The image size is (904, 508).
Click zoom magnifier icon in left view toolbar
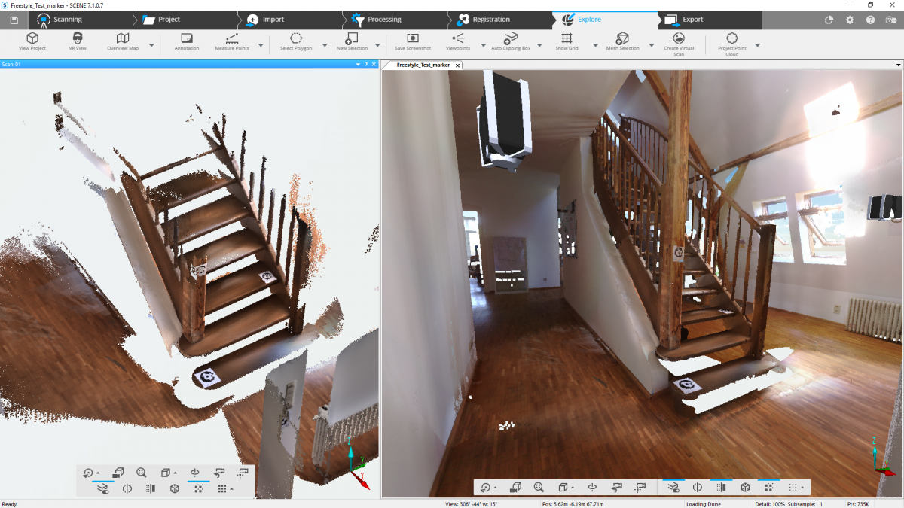pos(142,473)
